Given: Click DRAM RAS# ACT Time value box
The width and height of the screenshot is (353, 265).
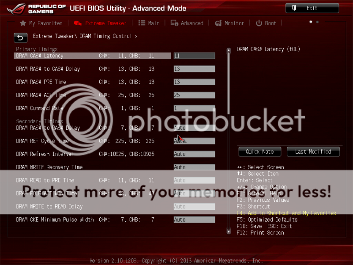Looking at the screenshot, I should pos(194,95).
